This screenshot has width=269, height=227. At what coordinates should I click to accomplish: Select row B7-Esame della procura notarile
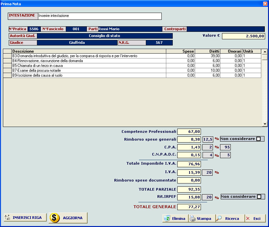point(132,70)
